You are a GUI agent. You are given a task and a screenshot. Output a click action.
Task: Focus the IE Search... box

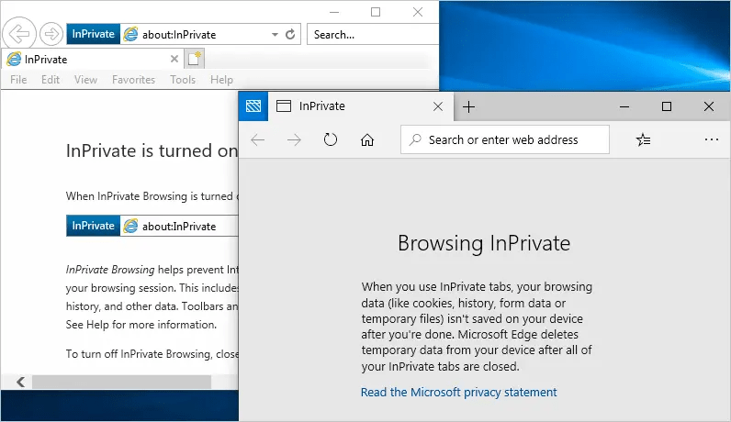(x=373, y=35)
